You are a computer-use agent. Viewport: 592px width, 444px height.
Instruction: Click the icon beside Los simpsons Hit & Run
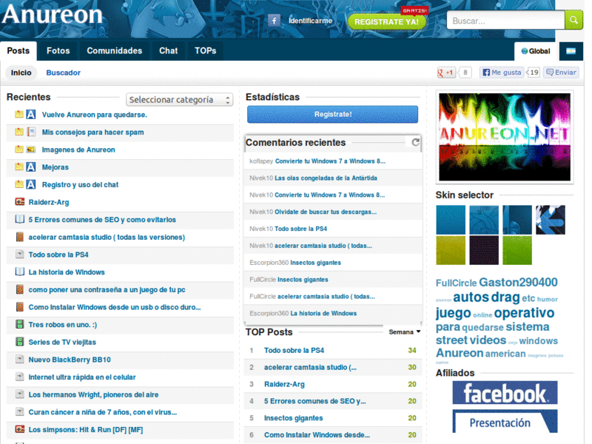pyautogui.click(x=20, y=429)
